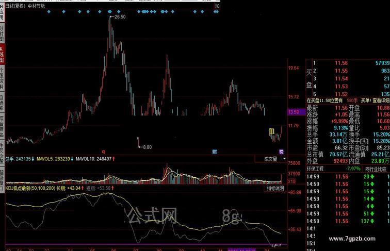390x251 pixels.
Task: Click the 75800 volume axis label
Action: pyautogui.click(x=294, y=163)
